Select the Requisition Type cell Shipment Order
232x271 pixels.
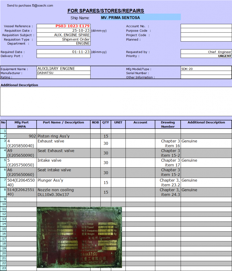(x=63, y=39)
